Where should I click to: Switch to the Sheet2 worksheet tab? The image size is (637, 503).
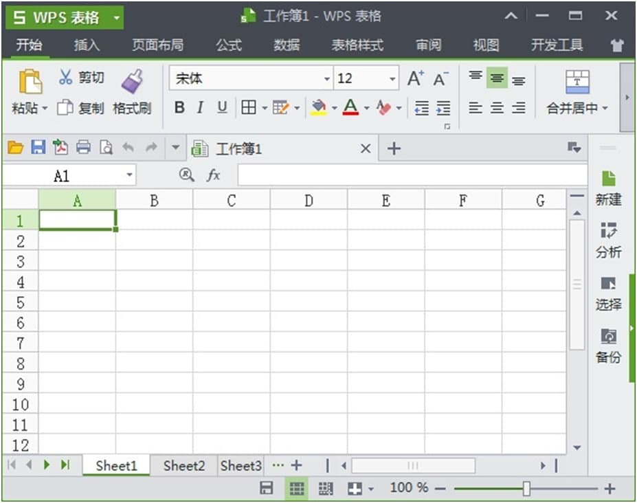(182, 465)
